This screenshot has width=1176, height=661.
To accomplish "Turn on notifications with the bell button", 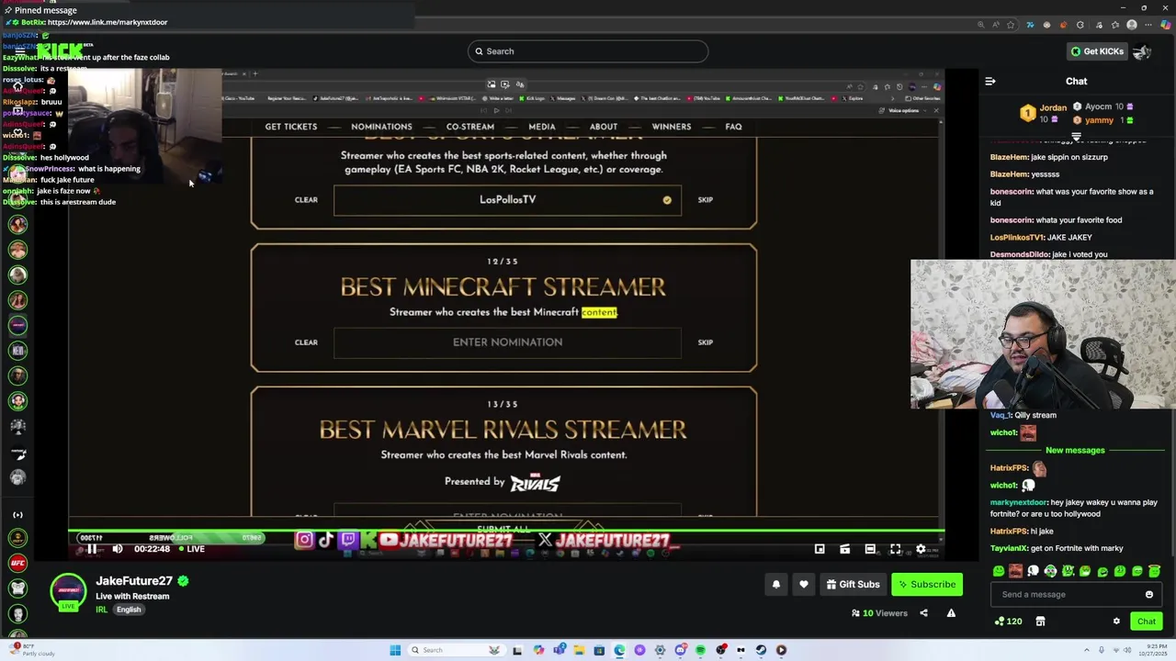I will coord(776,584).
